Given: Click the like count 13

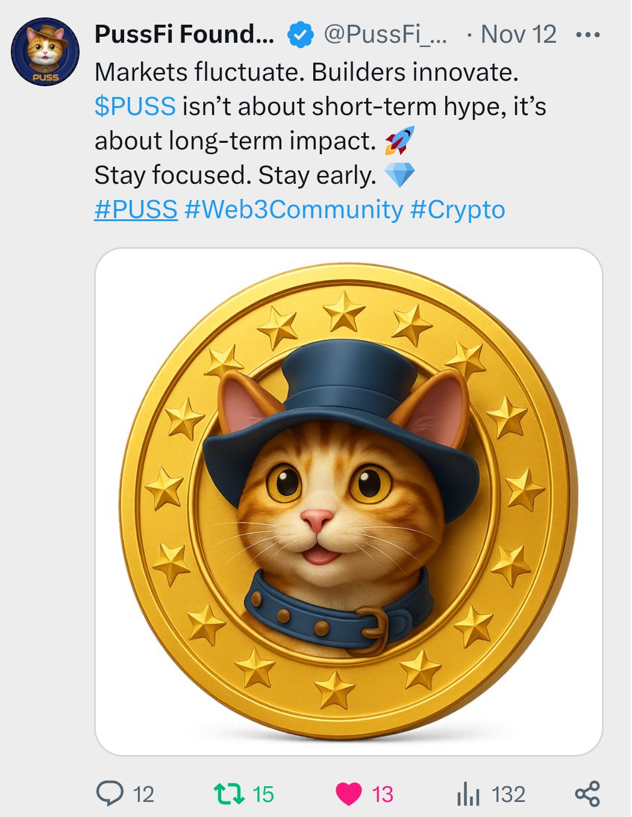Looking at the screenshot, I should (383, 794).
